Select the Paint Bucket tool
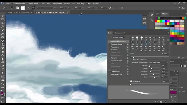Viewport: 187px width, 105px height. point(3,55)
